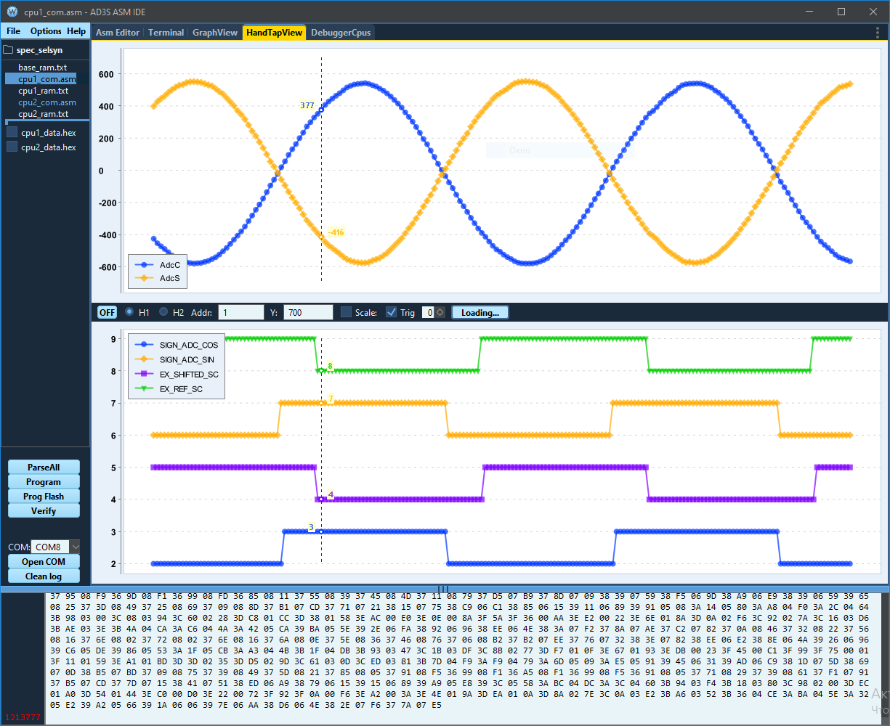Switch to the Asm Editor tab
The height and width of the screenshot is (726, 890).
click(x=118, y=33)
